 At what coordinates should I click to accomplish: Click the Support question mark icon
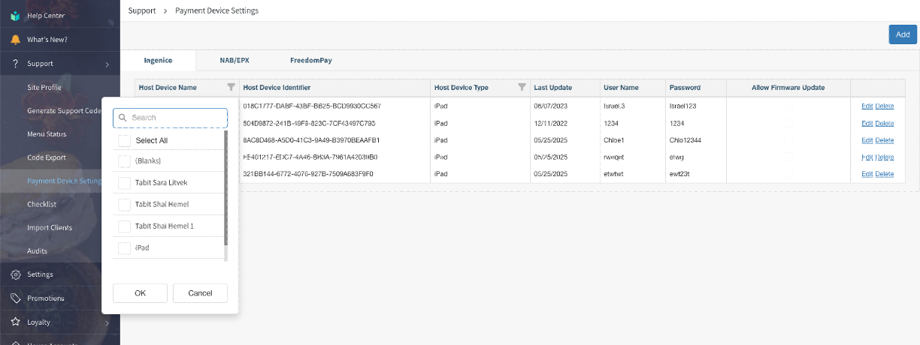pyautogui.click(x=15, y=64)
